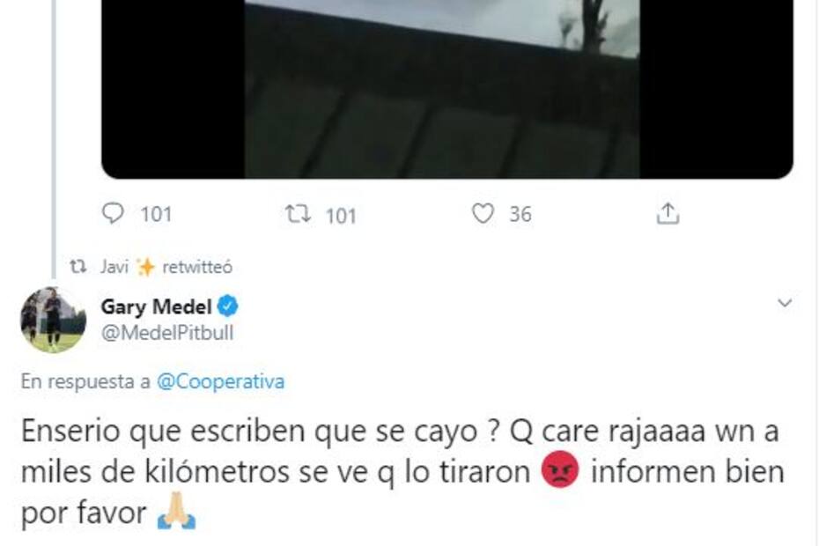Like the tweet with the heart icon

tap(483, 214)
